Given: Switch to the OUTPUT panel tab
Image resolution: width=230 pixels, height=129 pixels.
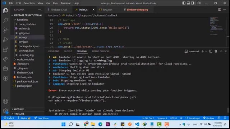Looking at the screenshot, I should [68, 51].
